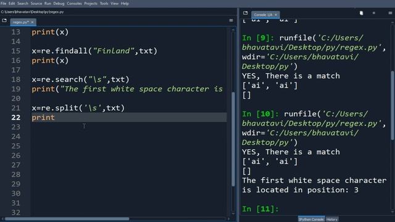The image size is (395, 222).
Task: Open the Help menu
Action: (x=125, y=4)
